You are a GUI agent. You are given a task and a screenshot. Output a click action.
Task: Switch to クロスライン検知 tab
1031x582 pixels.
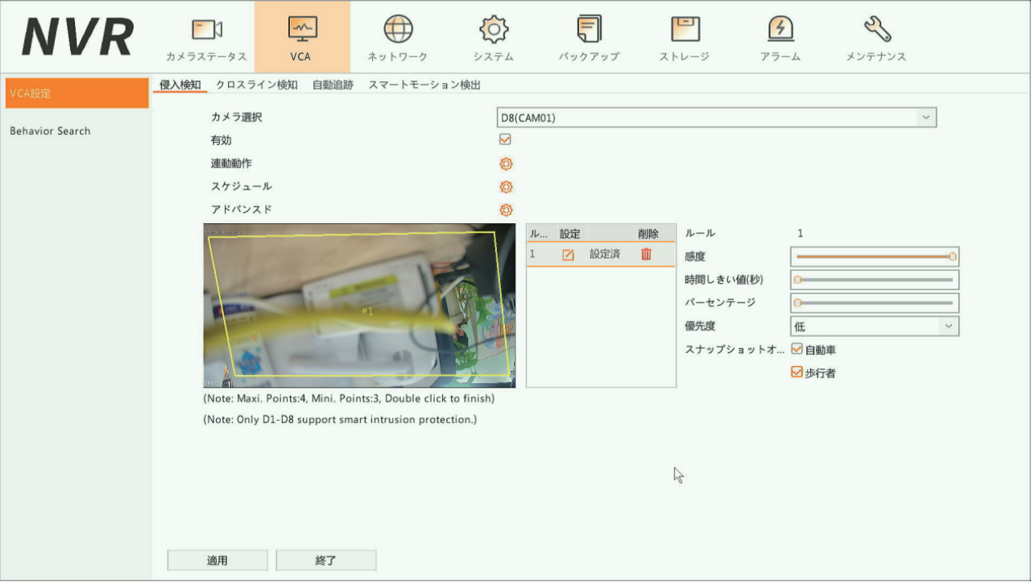(256, 85)
